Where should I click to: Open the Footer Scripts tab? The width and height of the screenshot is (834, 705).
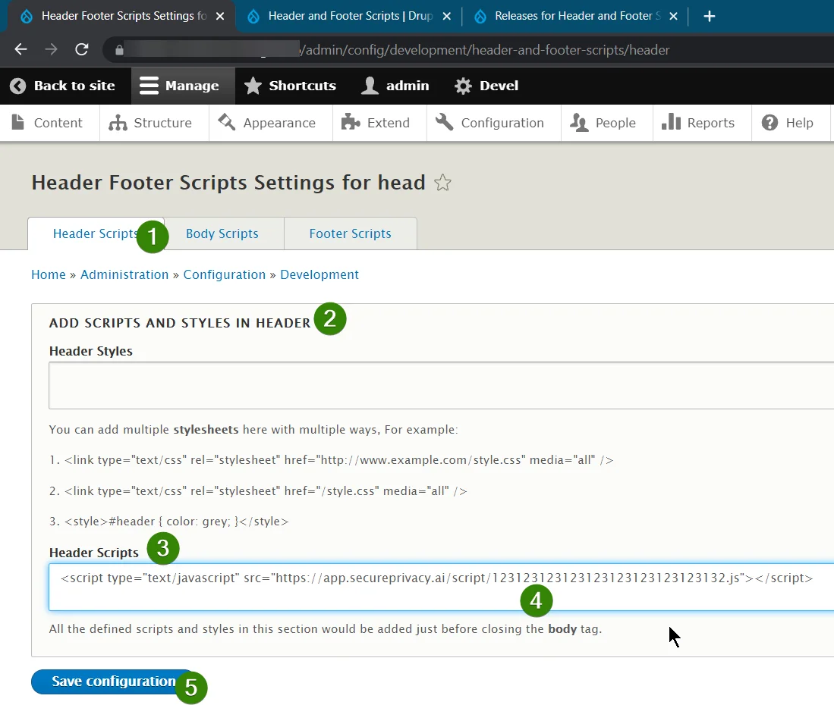(x=350, y=233)
